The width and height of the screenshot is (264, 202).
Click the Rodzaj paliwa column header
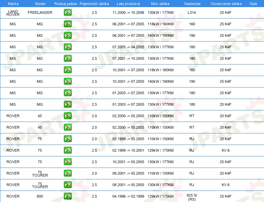(65, 4)
